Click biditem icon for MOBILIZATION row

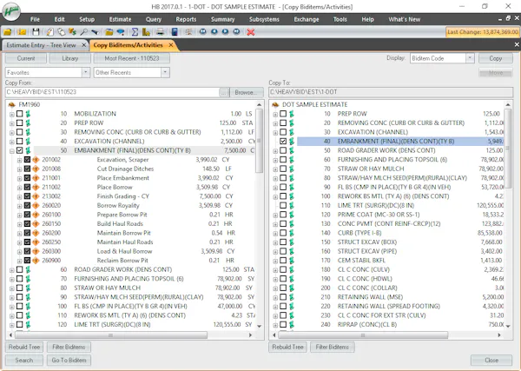[x=29, y=114]
